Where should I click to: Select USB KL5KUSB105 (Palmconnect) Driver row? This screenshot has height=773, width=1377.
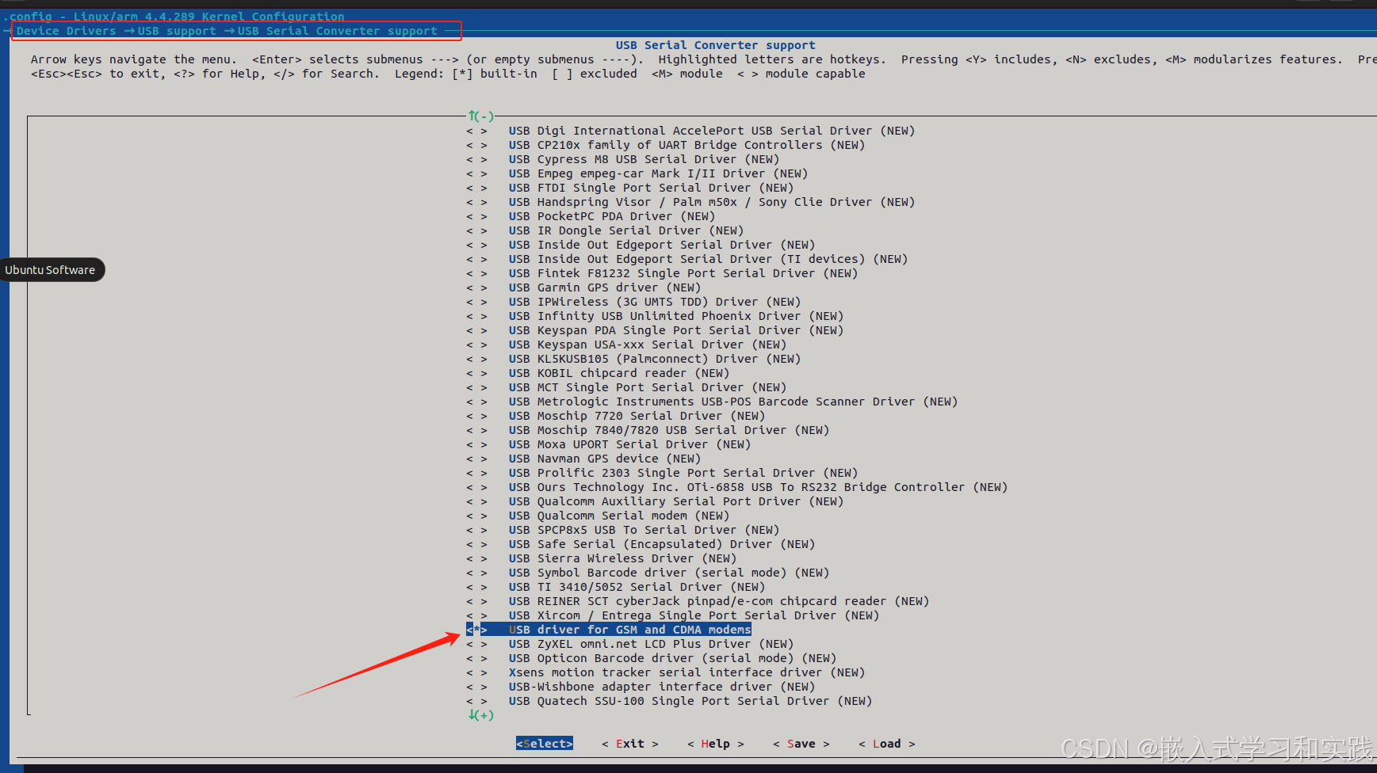point(633,359)
